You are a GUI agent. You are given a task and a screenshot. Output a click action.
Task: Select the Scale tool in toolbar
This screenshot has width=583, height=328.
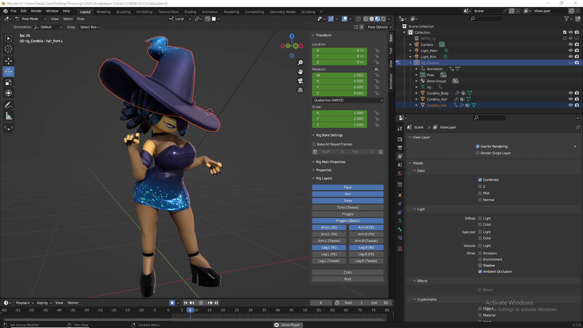pos(9,82)
